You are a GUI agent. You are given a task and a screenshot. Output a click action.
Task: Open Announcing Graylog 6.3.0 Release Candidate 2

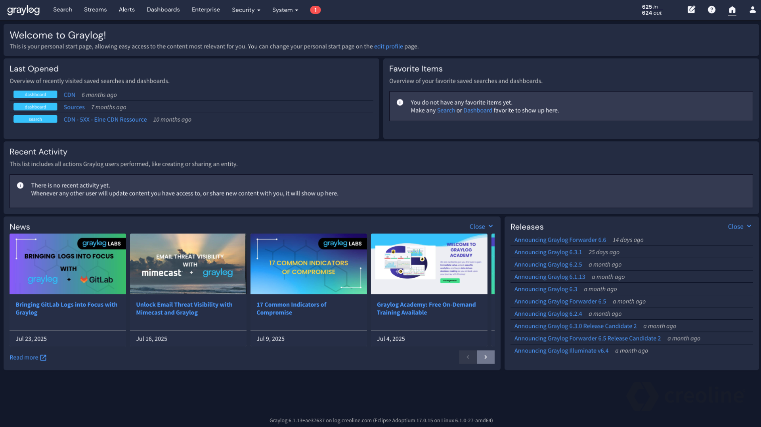[x=576, y=326]
